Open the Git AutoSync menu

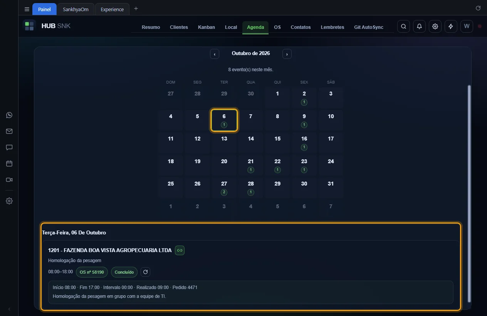point(369,27)
